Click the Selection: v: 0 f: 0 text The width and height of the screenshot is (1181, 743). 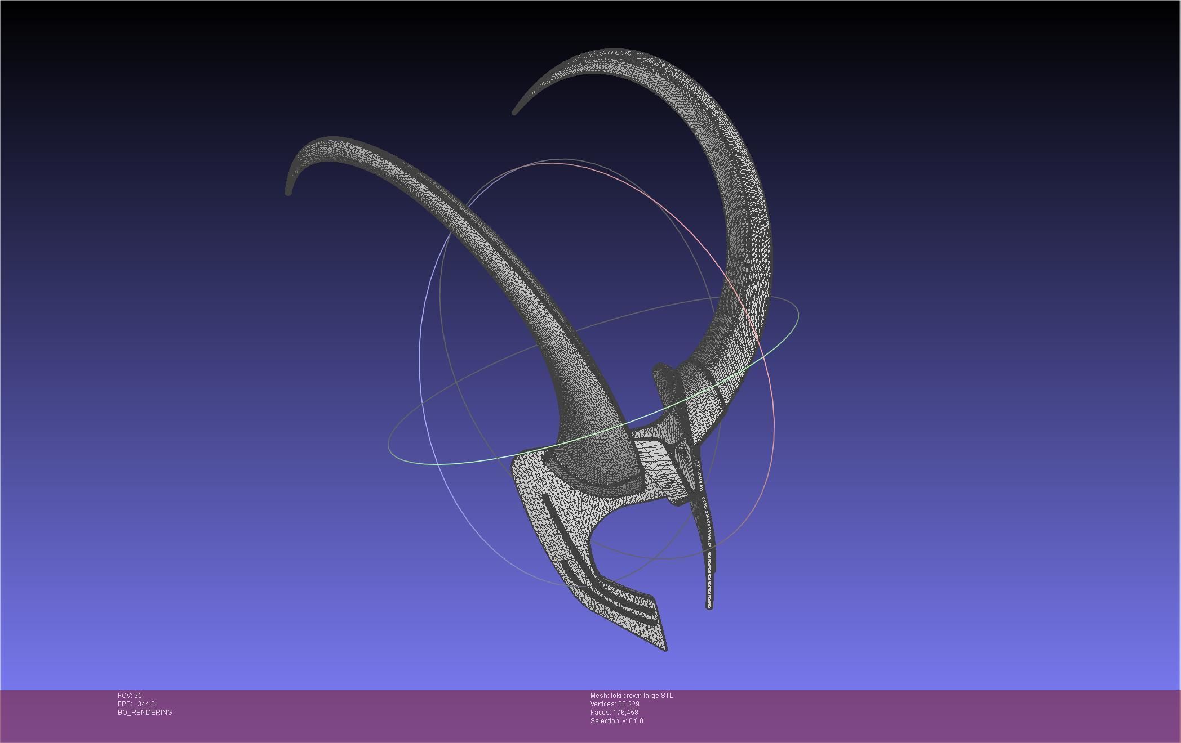[x=616, y=721]
